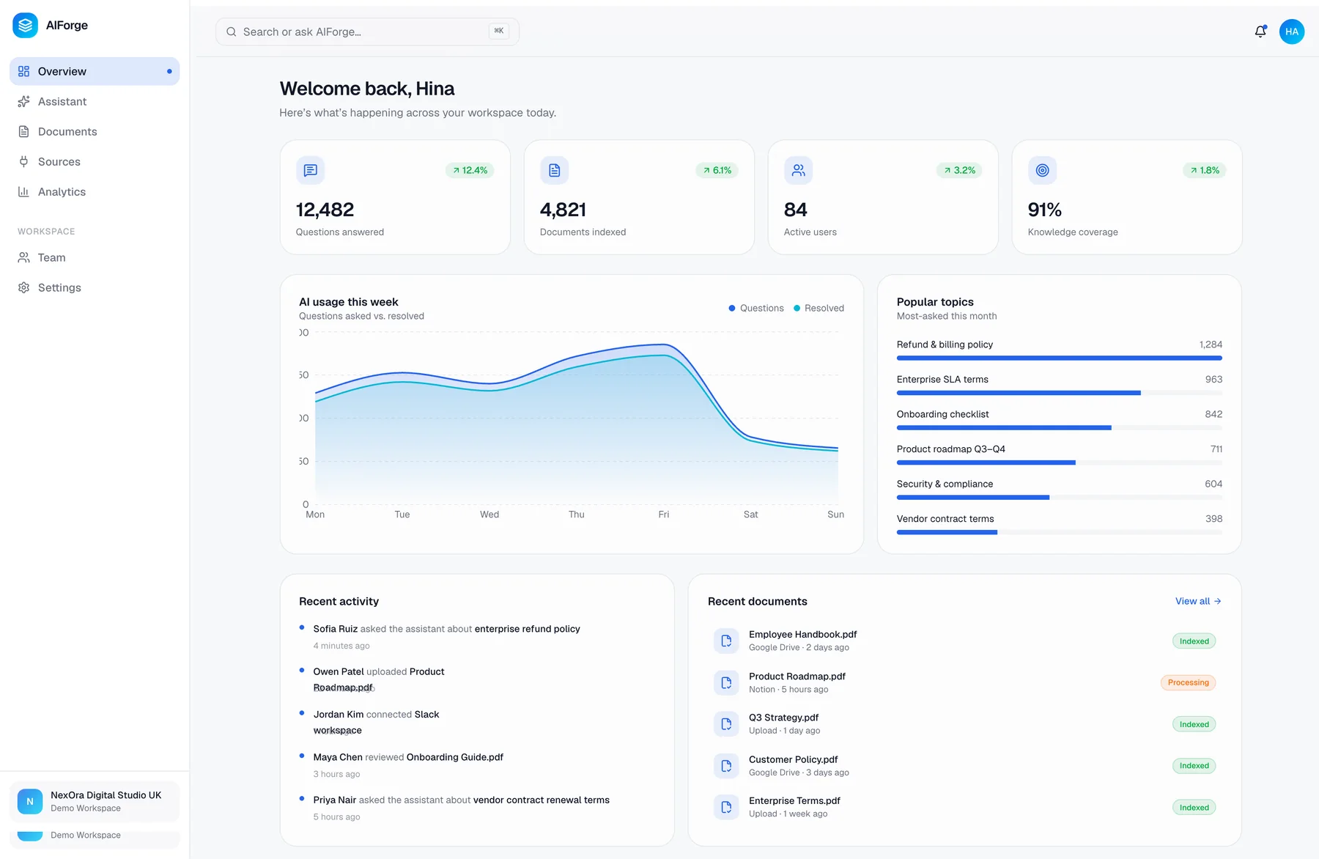Open NexOra Digital Studio UK workspace switcher
The width and height of the screenshot is (1319, 859).
point(95,801)
